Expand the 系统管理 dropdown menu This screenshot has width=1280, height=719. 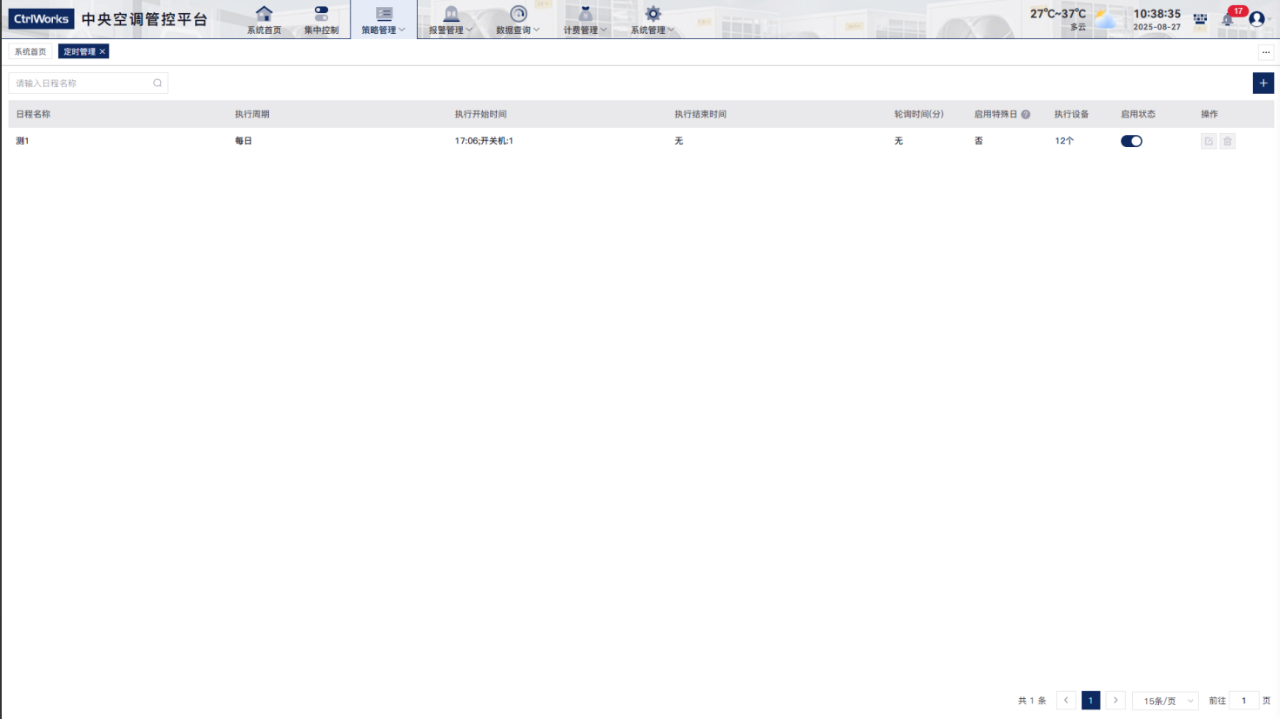point(653,19)
